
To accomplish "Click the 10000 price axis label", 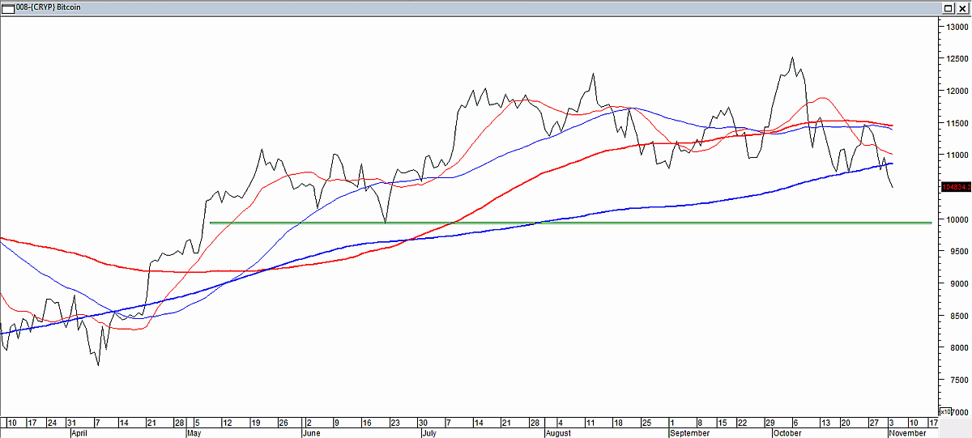I will (958, 219).
